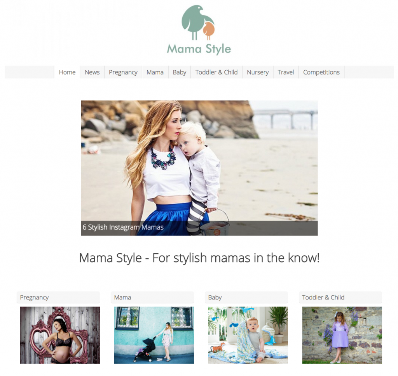The width and height of the screenshot is (398, 376).
Task: Open the pregnant woman mirror thumbnail
Action: pyautogui.click(x=60, y=335)
